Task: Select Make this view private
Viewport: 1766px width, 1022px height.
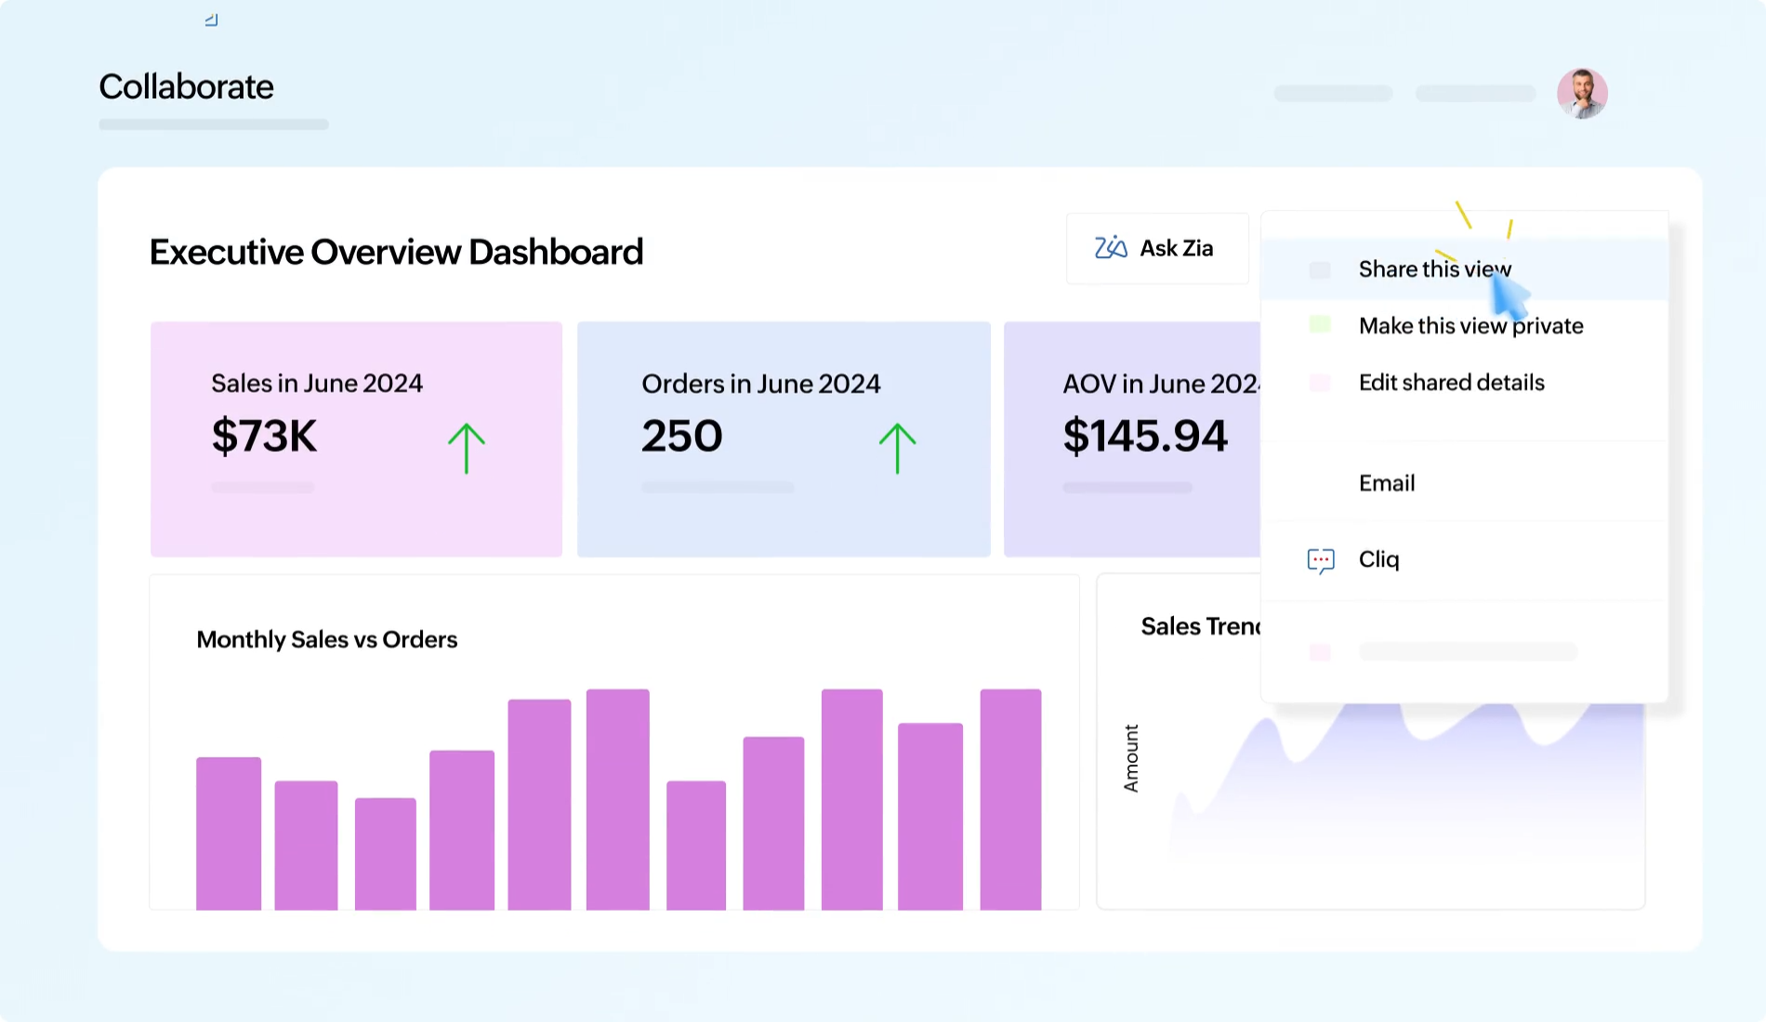Action: [1470, 325]
